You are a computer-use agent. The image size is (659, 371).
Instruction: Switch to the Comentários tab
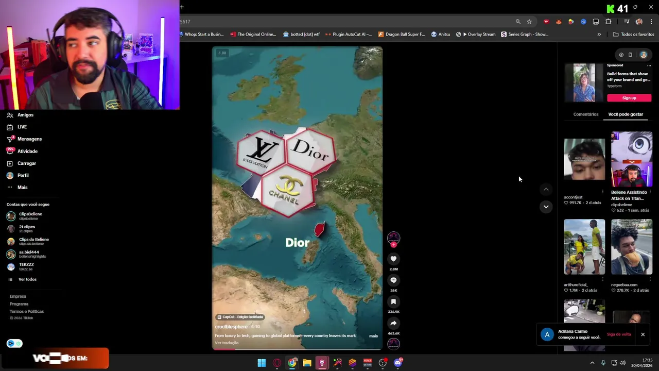(586, 114)
